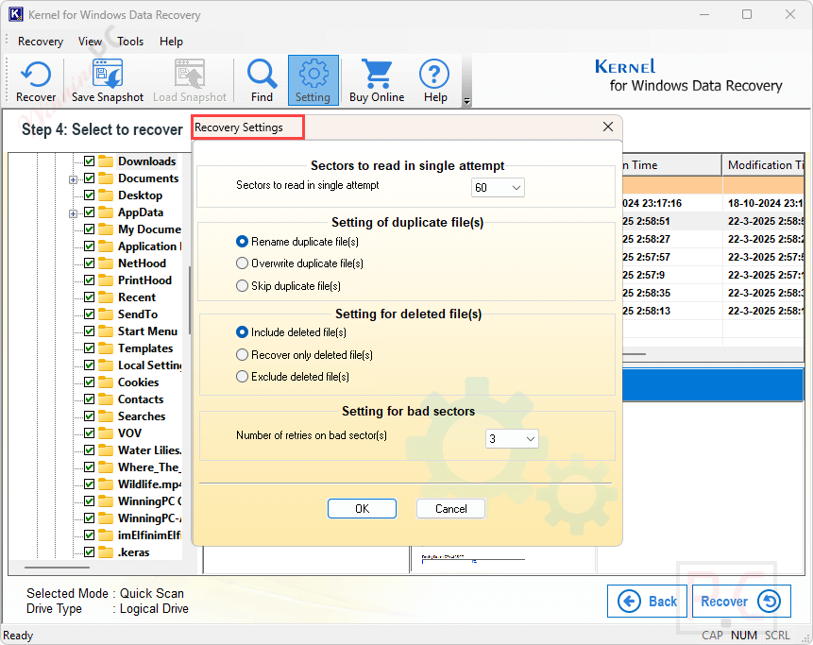Click the NetHood folder icon
Screen dimensions: 813x645
[x=106, y=263]
